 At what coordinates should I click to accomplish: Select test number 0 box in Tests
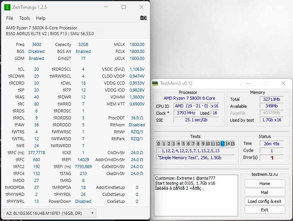pyautogui.click(x=158, y=144)
